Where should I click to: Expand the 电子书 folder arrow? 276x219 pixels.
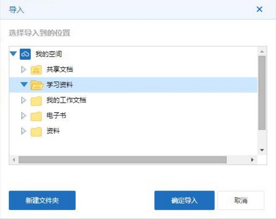click(24, 116)
